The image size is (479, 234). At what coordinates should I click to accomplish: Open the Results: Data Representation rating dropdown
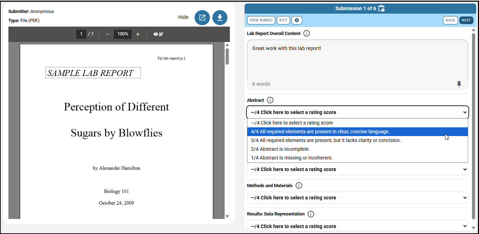358,226
